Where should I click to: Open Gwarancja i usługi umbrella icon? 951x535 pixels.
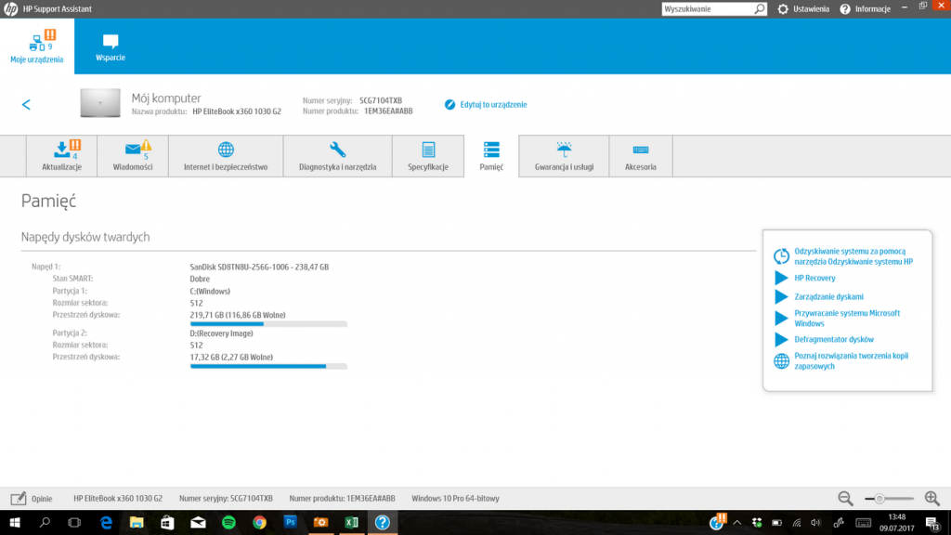[x=564, y=150]
